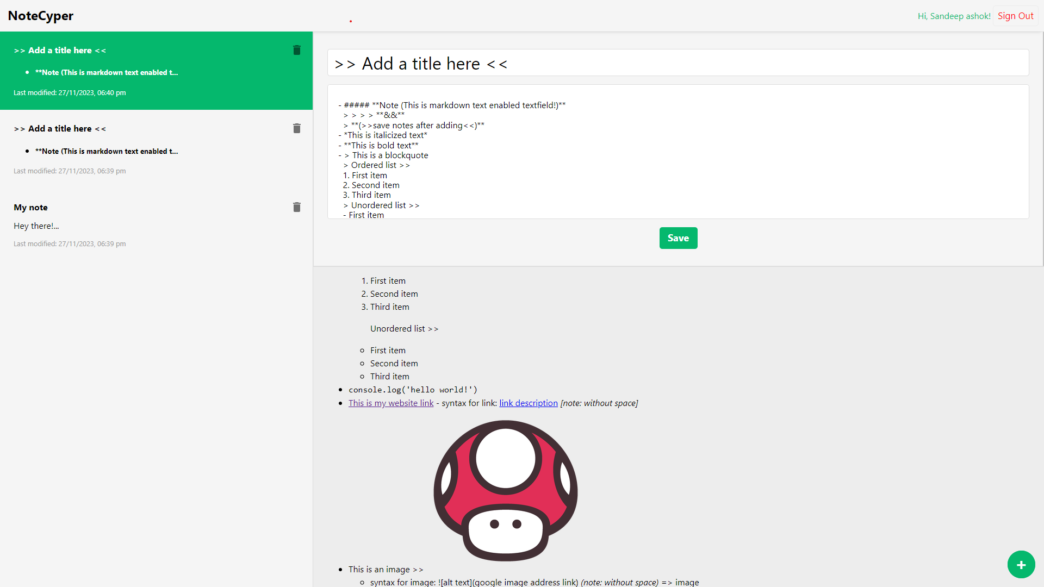Sign out of NoteCyper
This screenshot has width=1044, height=587.
click(1016, 16)
